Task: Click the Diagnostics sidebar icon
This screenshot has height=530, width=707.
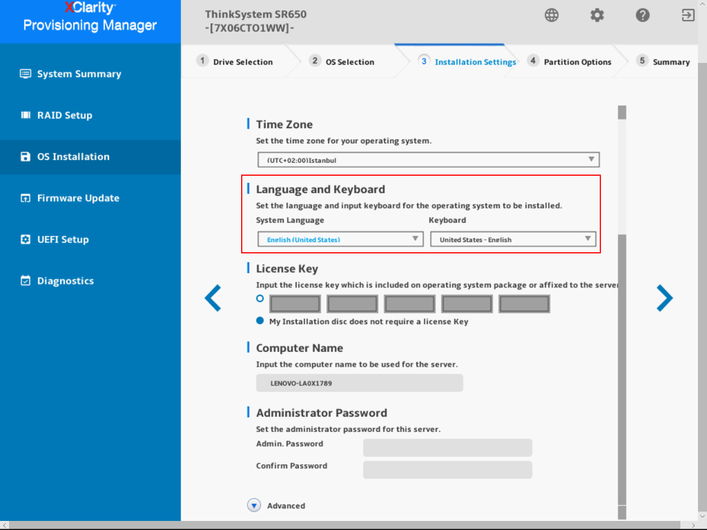Action: (25, 281)
